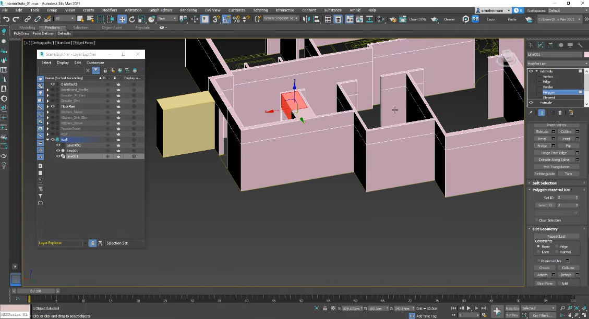Open the Modifiers menu
Viewport: 589px width, 319px height.
[x=110, y=10]
